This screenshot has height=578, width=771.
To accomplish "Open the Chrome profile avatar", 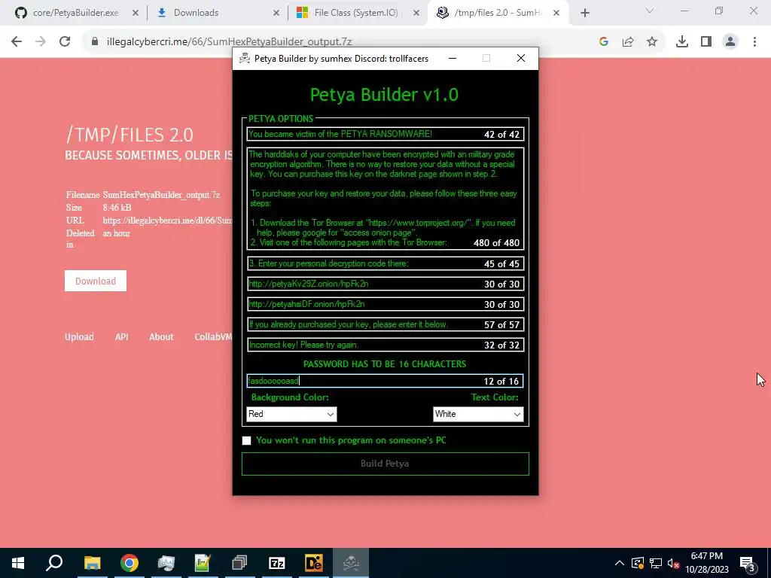I will [x=730, y=42].
